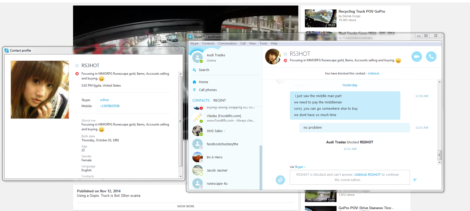This screenshot has width=470, height=211.
Task: Select contact XHG Sales
Action: 224,131
